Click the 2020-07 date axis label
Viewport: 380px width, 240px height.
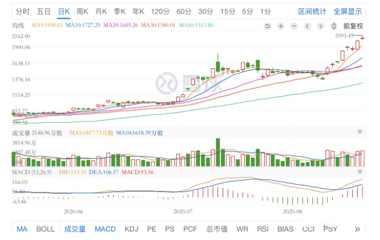(x=183, y=212)
